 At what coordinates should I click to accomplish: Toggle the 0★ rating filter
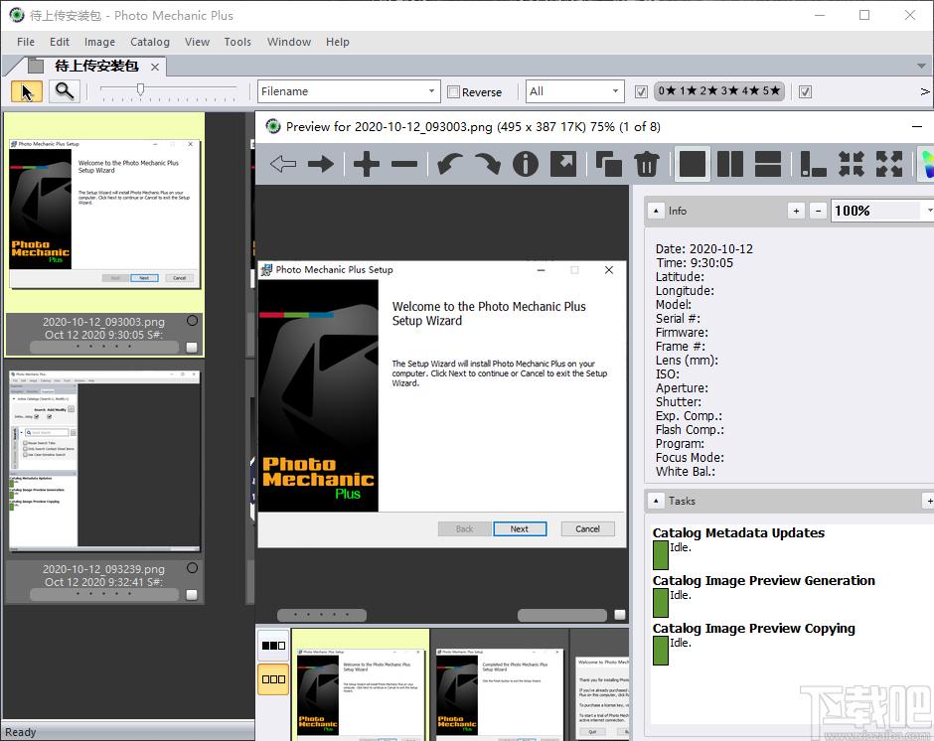[x=667, y=90]
